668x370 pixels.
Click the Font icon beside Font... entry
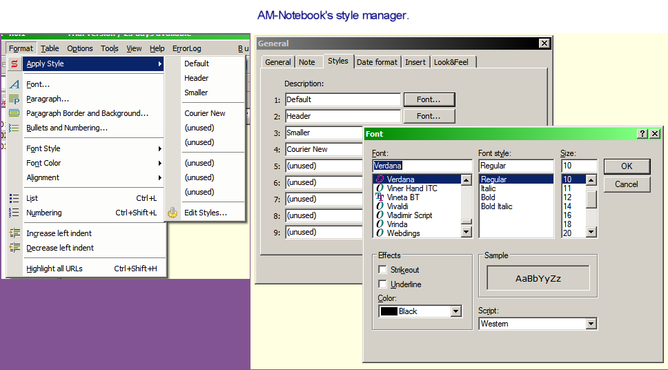(14, 84)
